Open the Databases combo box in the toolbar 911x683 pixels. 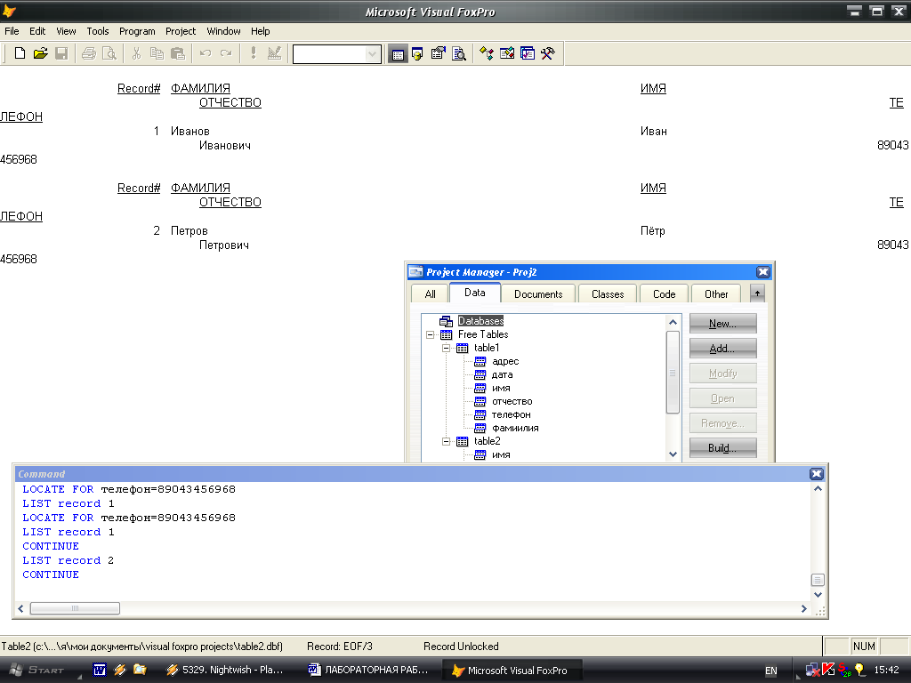pos(337,54)
